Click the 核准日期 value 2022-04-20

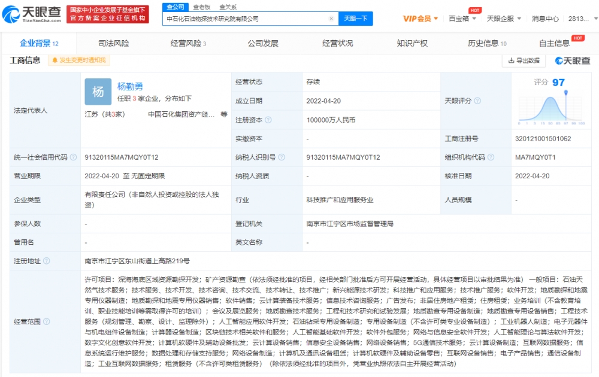tap(532, 176)
